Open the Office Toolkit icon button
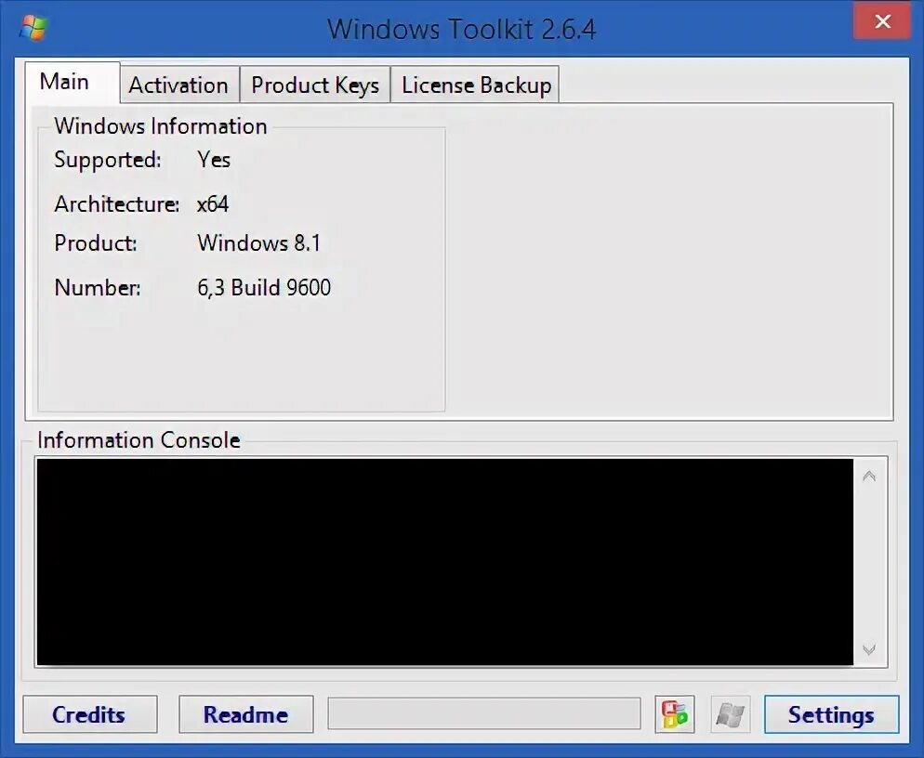 (674, 714)
